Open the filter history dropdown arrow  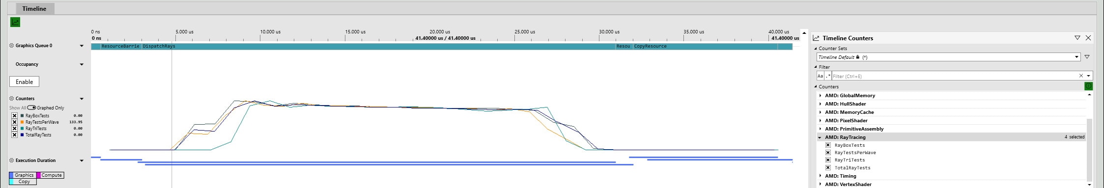1089,76
